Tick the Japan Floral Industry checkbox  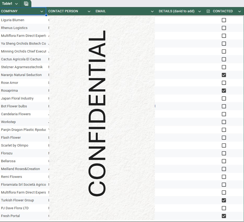pyautogui.click(x=224, y=98)
